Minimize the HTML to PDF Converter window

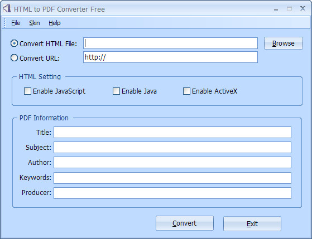(x=276, y=9)
